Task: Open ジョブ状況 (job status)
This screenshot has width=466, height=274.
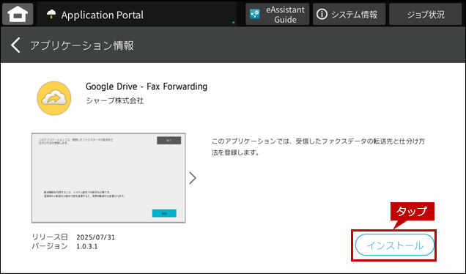Action: click(425, 14)
